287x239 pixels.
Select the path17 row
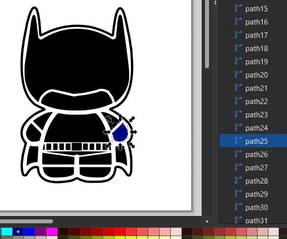point(253,35)
